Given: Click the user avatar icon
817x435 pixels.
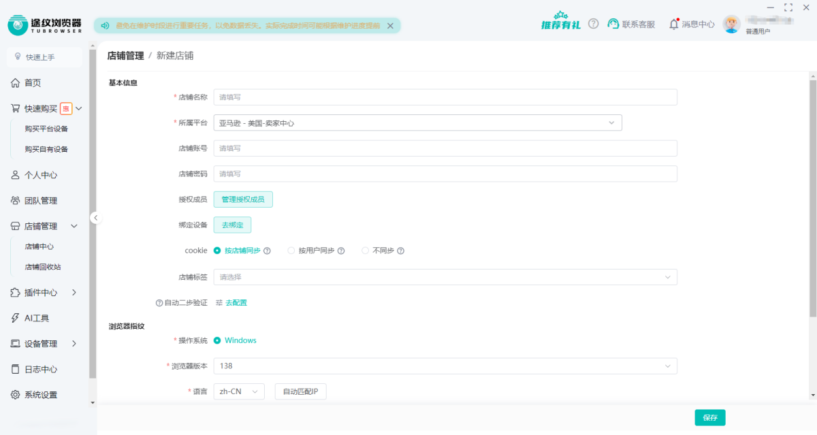Looking at the screenshot, I should [731, 25].
